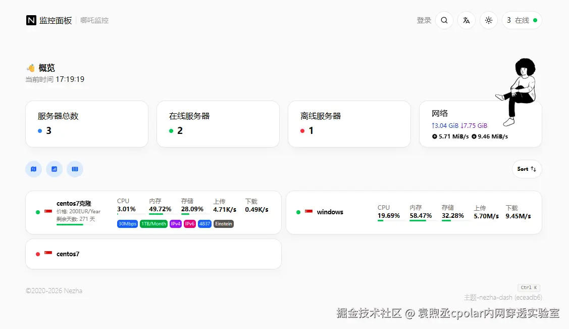Click the 监控面板 dashboard title
This screenshot has width=569, height=329.
[56, 20]
